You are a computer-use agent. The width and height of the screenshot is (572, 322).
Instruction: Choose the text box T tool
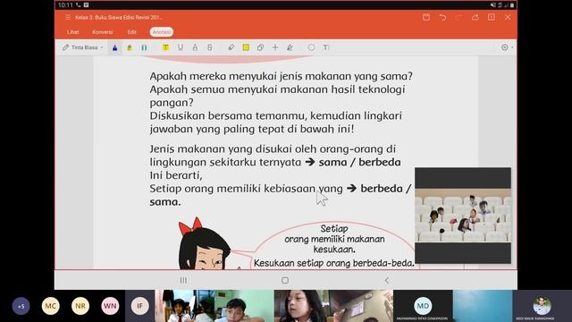click(325, 47)
